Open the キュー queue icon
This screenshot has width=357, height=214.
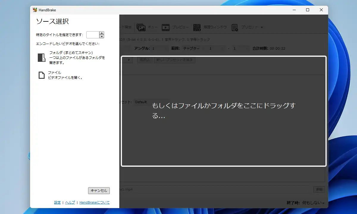(141, 27)
